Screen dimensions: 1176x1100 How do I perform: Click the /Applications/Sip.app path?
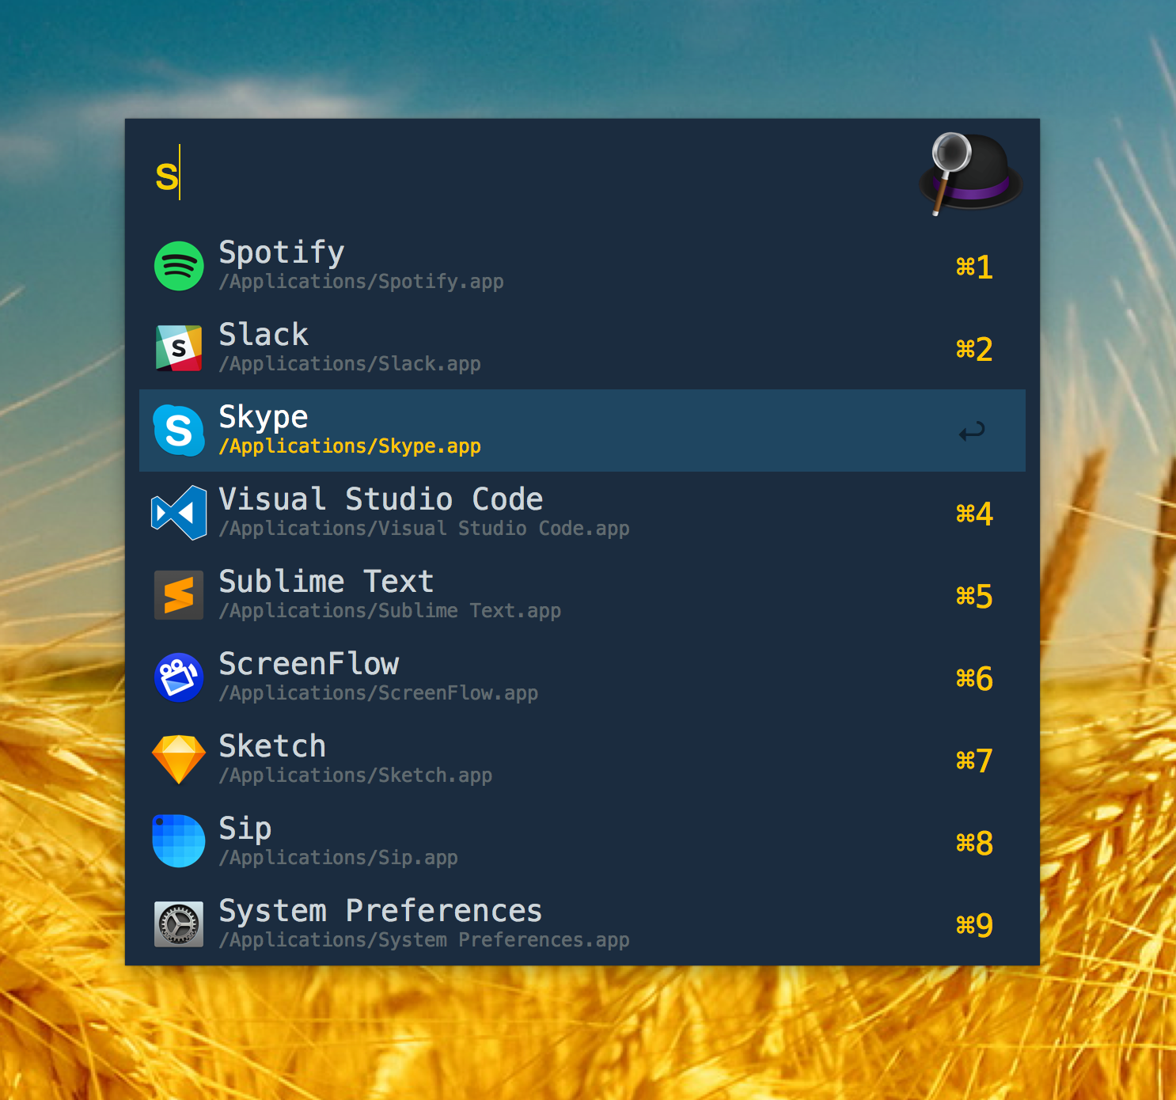338,858
